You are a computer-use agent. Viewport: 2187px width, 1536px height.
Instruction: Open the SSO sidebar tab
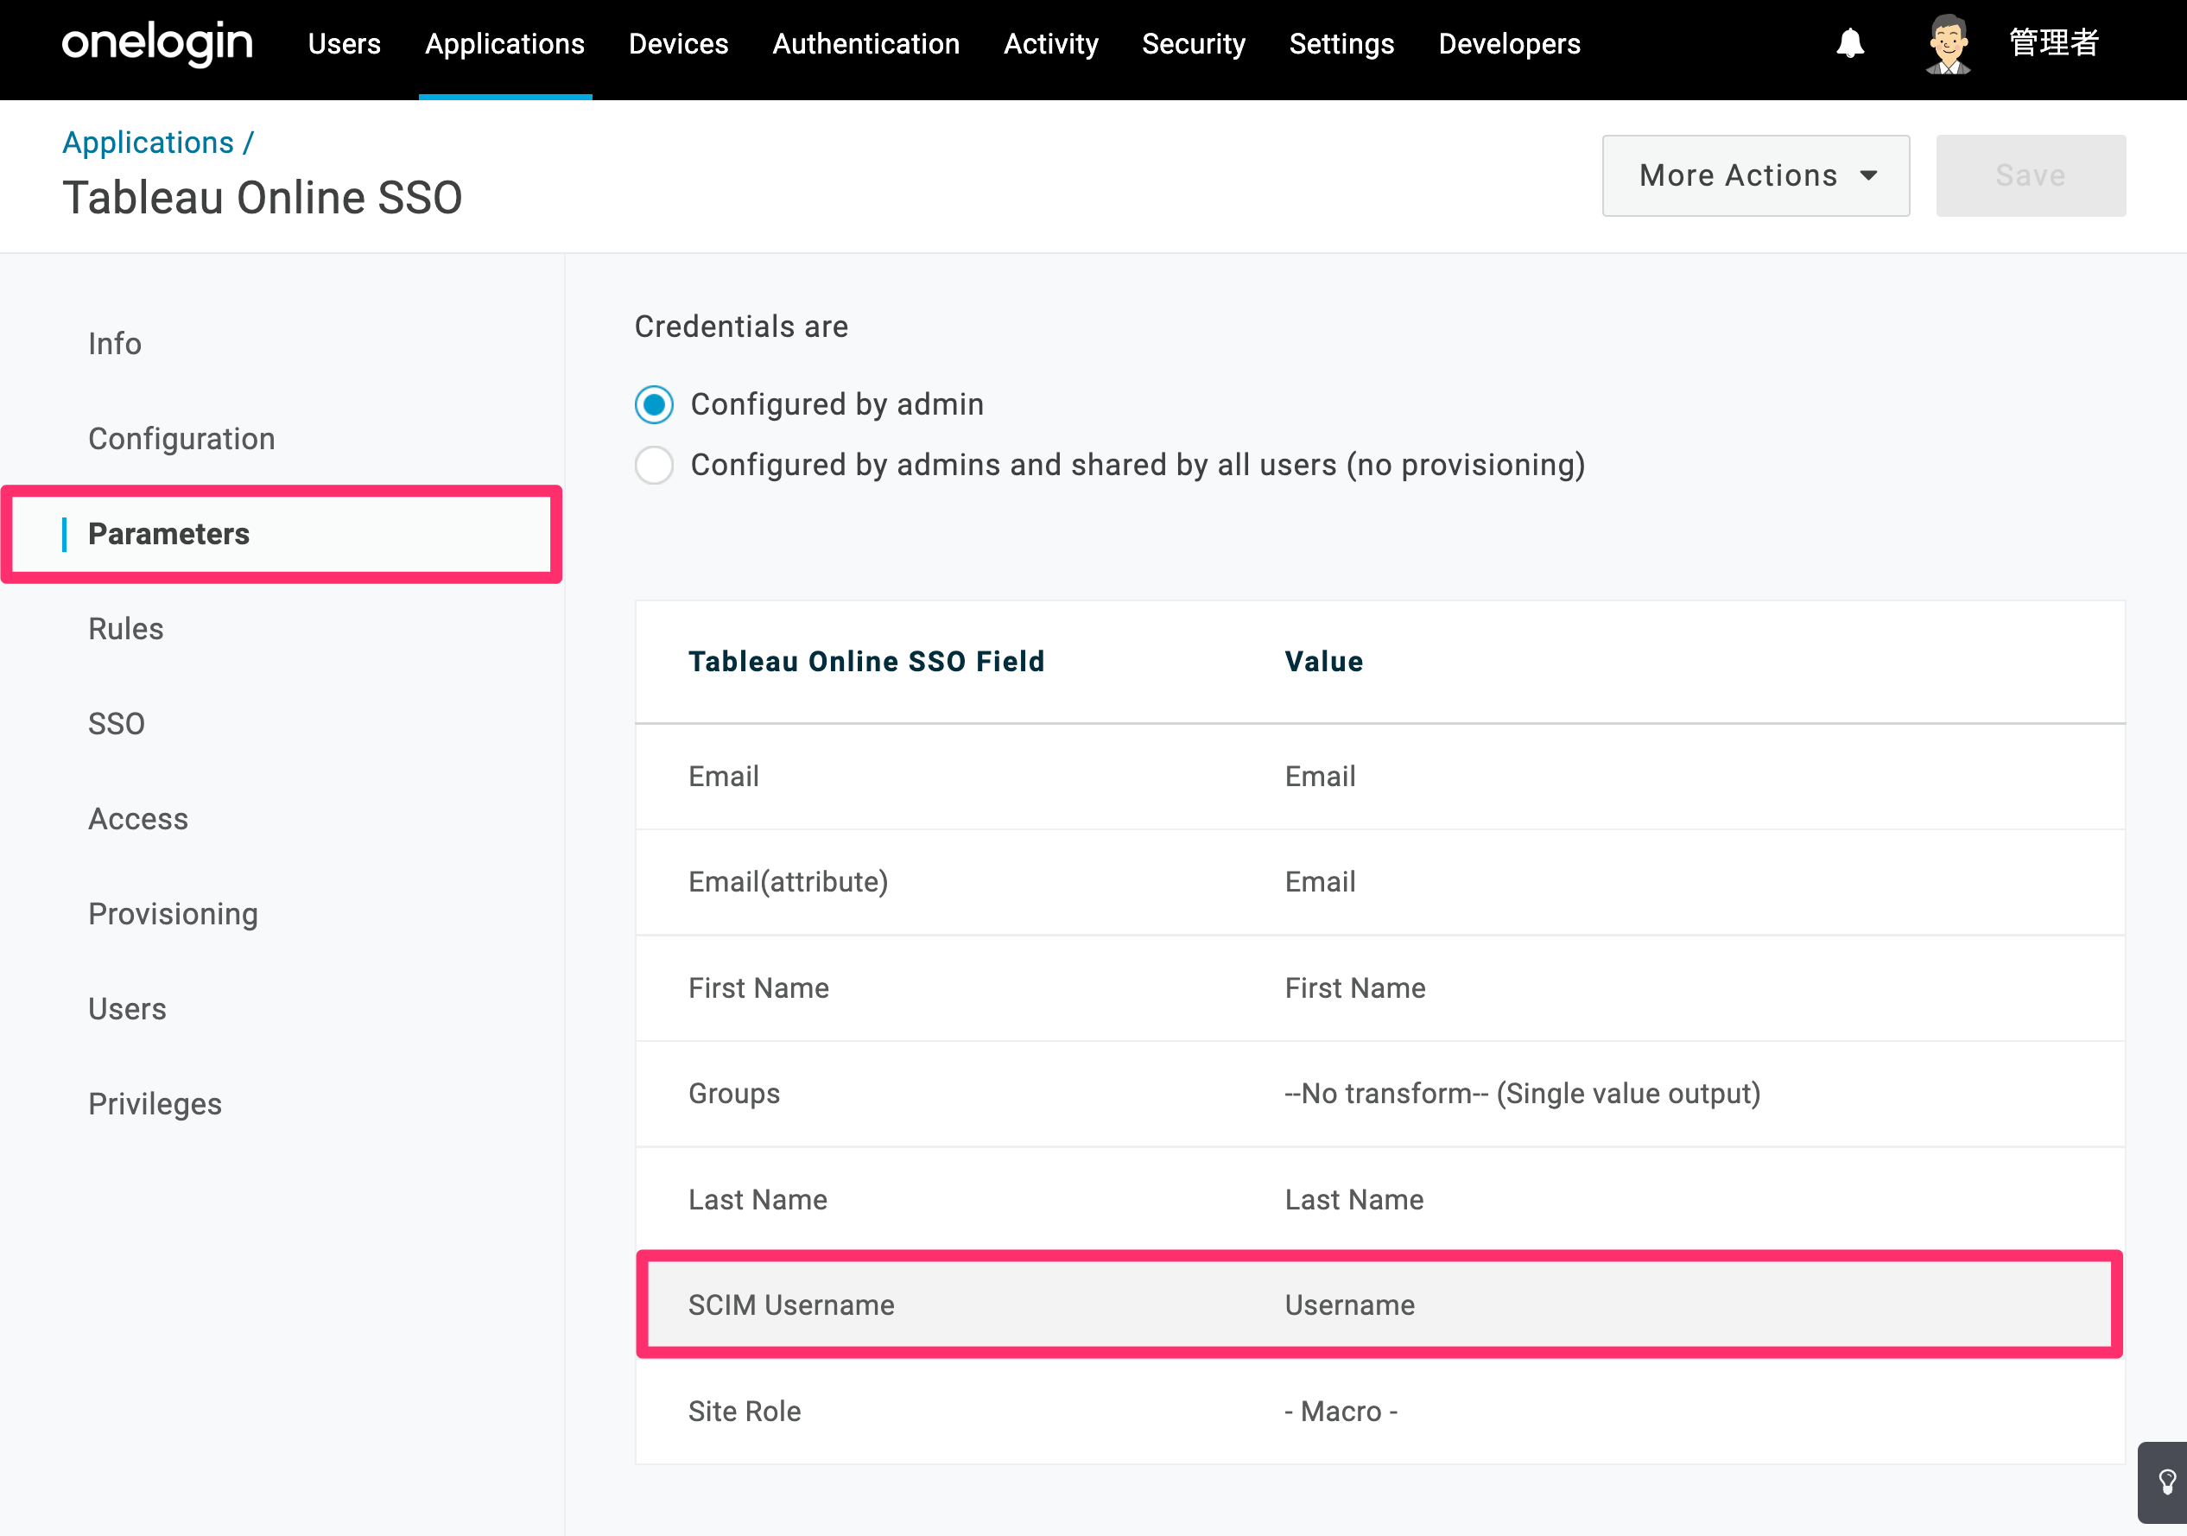coord(117,724)
